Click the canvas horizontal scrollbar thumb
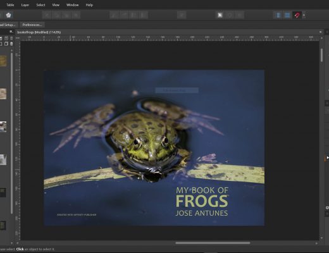Screen dimensions: 329x253 pos(213,243)
